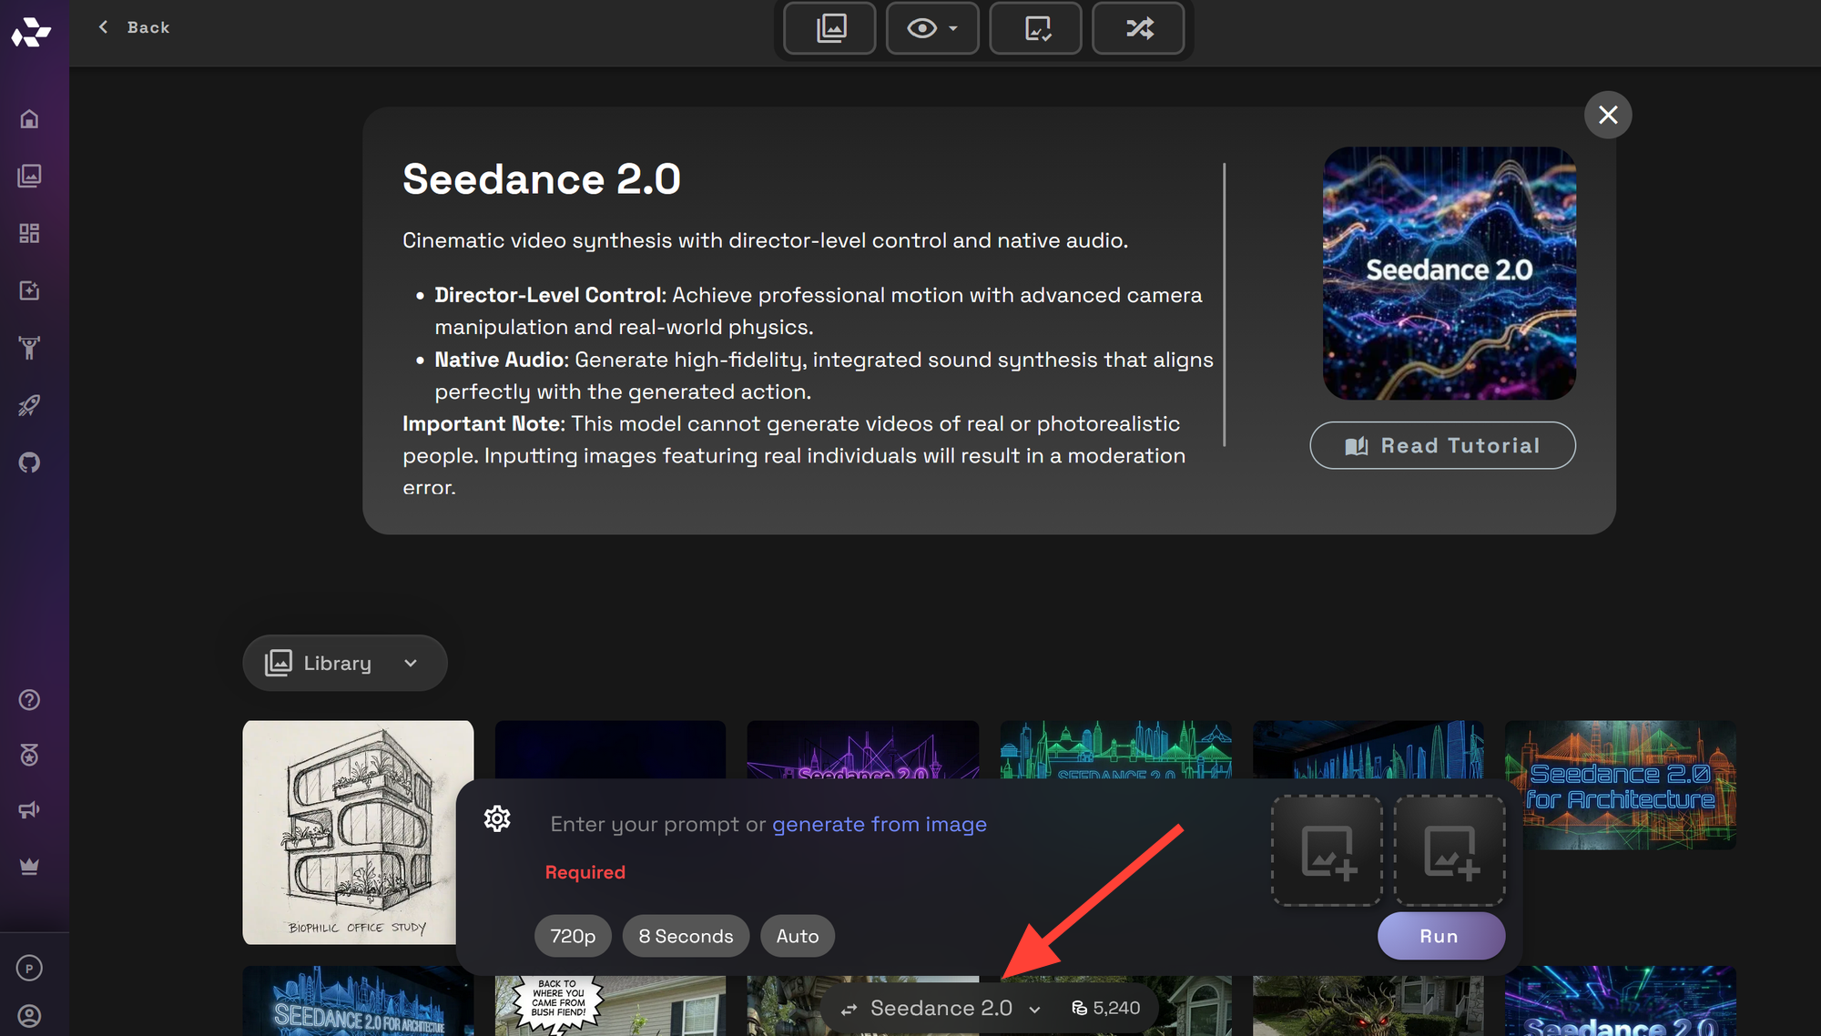
Task: Open the Read Tutorial button
Action: click(1441, 445)
